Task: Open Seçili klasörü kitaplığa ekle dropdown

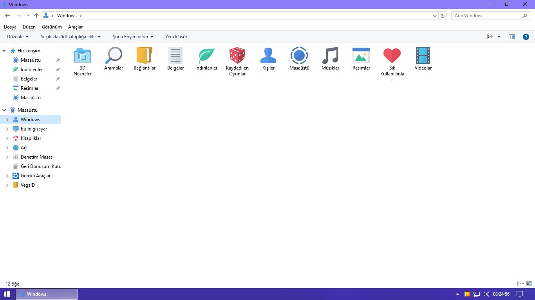Action: 71,37
